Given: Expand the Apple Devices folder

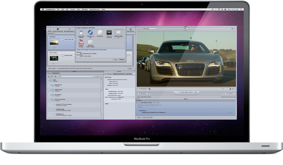Looking at the screenshot, I should (x=51, y=85).
